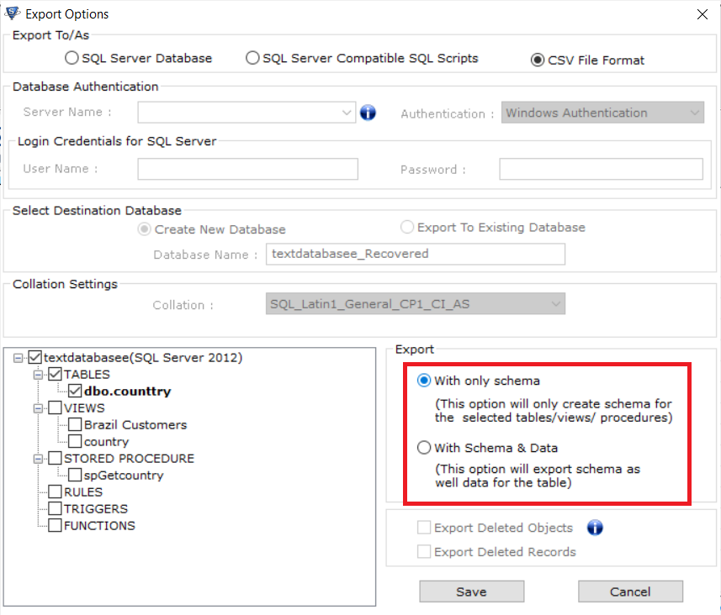Click the Database Name text field
The height and width of the screenshot is (615, 721).
(416, 254)
